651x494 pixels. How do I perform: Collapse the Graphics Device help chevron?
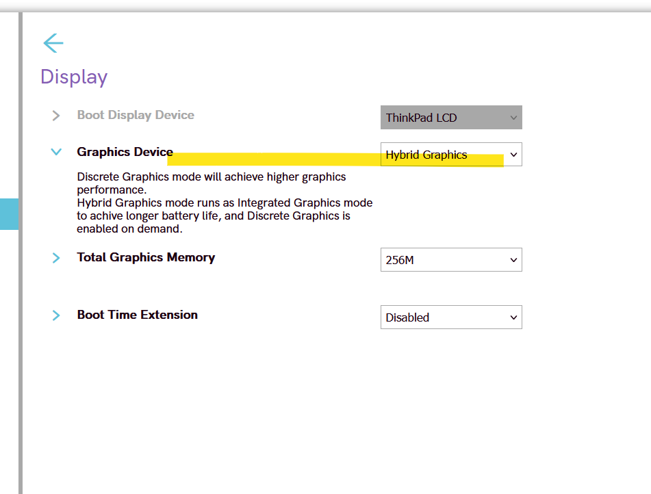56,152
